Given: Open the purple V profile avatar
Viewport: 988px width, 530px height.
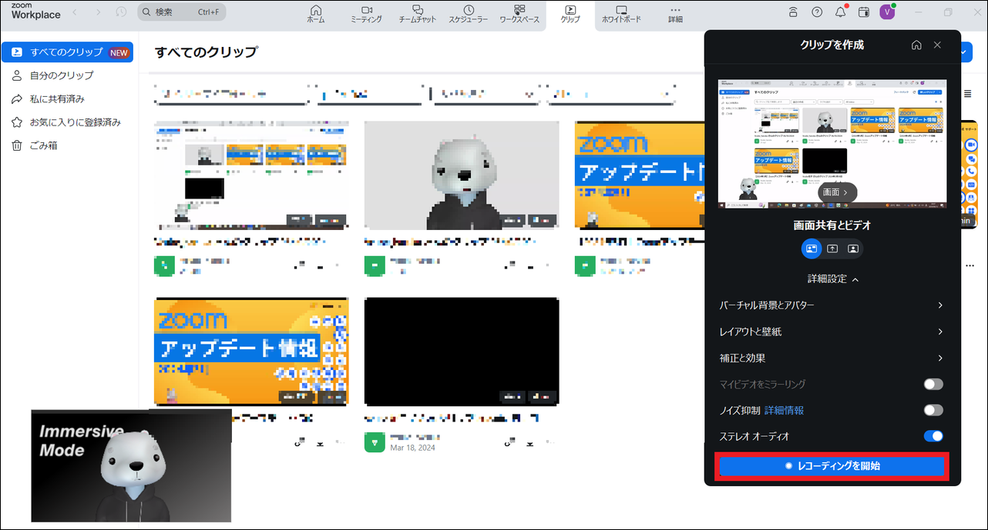Looking at the screenshot, I should (888, 12).
